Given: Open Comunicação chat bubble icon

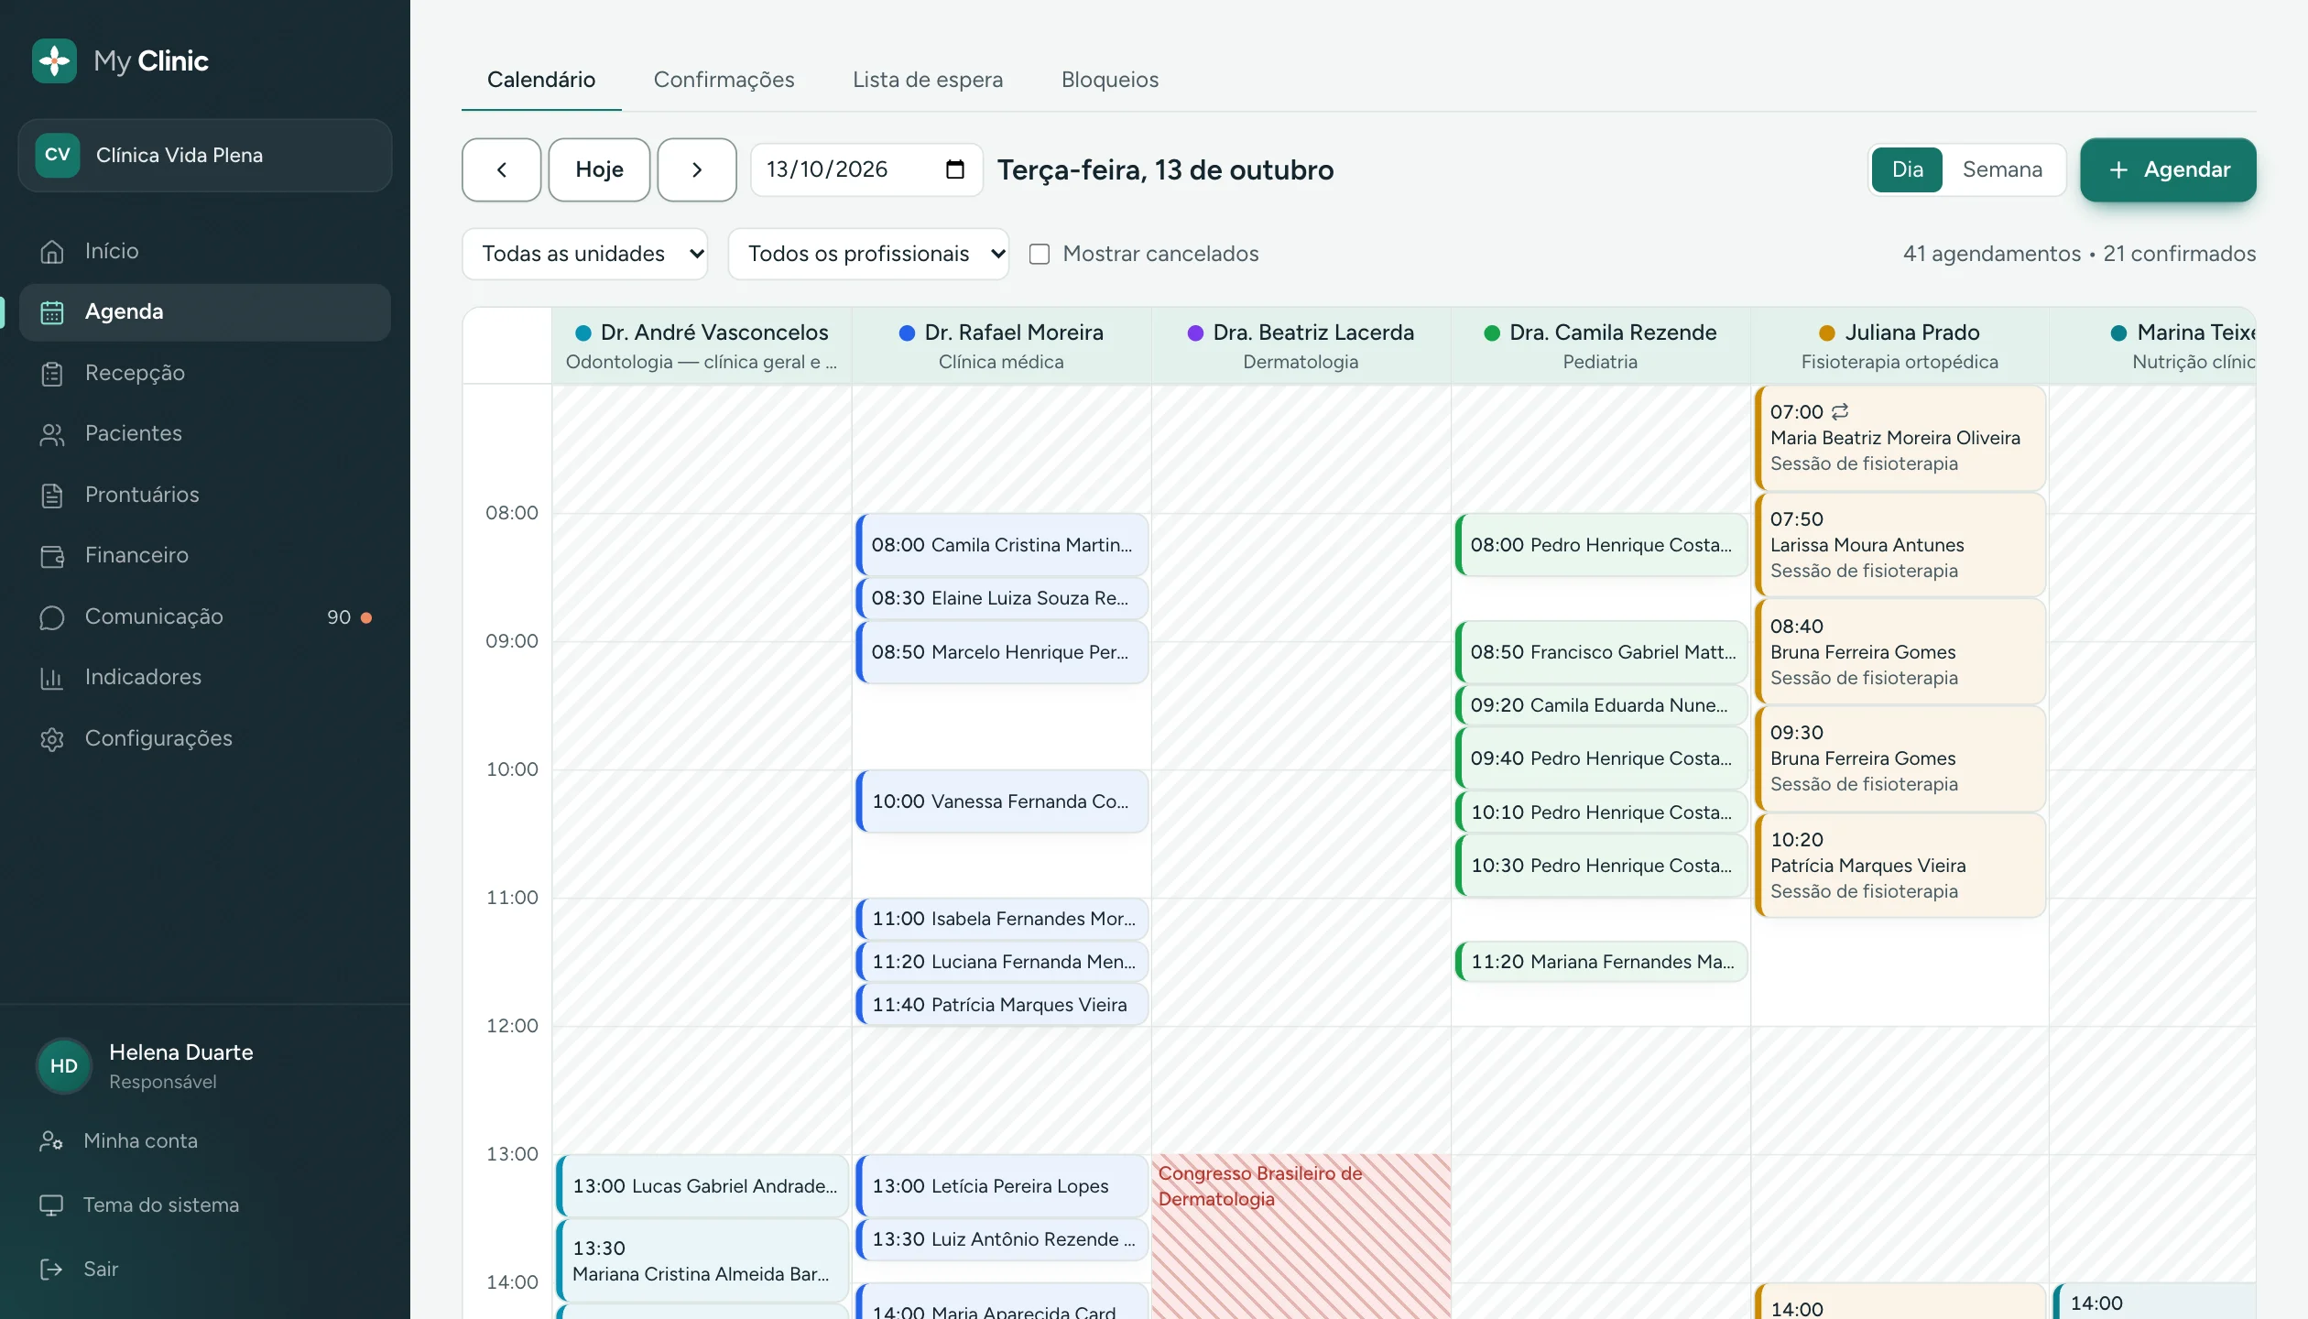Looking at the screenshot, I should point(52,617).
